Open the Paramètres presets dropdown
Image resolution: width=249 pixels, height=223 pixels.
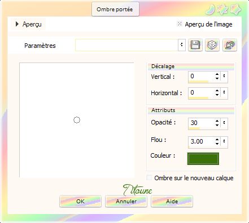point(182,45)
